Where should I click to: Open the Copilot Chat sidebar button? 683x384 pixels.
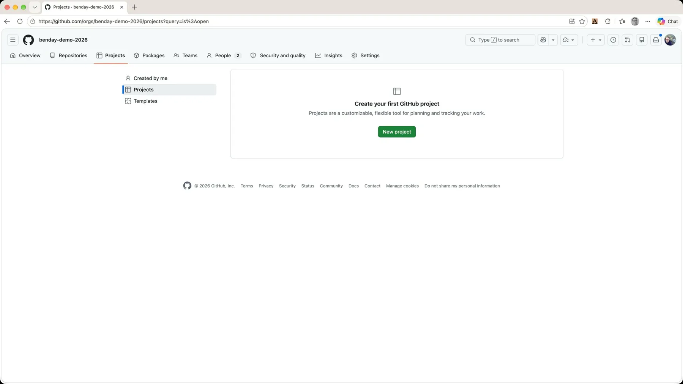pos(668,21)
